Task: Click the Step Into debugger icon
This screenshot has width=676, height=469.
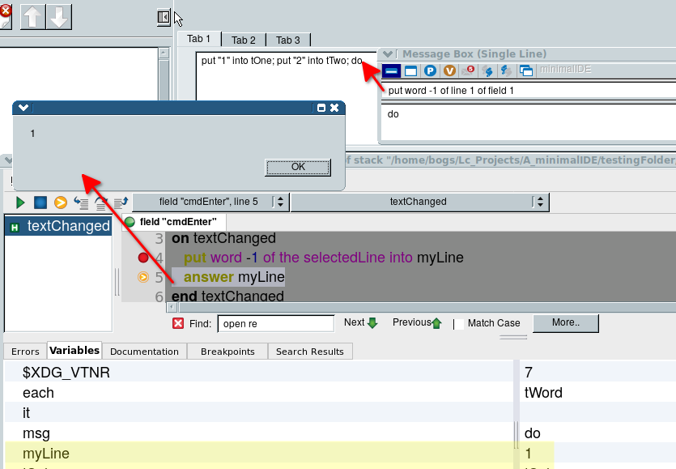Action: 81,203
